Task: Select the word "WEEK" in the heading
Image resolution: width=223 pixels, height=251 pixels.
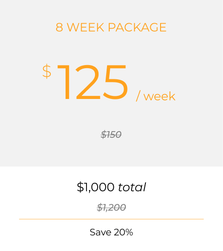Action: coord(86,27)
